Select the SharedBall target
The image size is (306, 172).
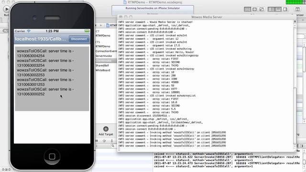pyautogui.click(x=102, y=65)
